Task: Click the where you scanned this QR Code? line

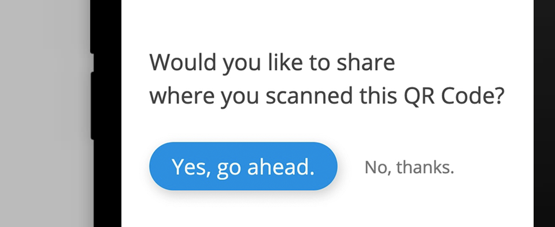Action: coord(326,96)
